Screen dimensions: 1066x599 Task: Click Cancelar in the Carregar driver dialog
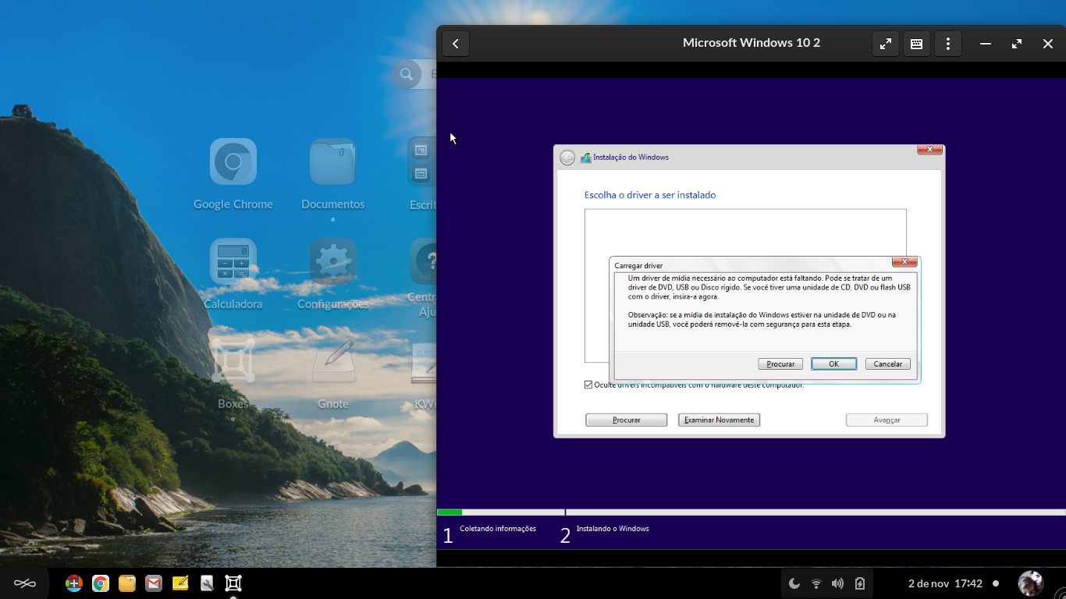888,364
